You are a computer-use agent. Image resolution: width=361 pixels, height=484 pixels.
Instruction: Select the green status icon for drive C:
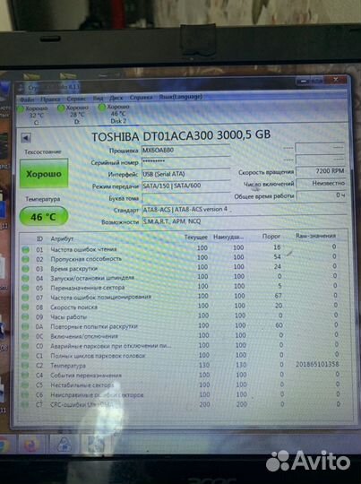(x=21, y=108)
